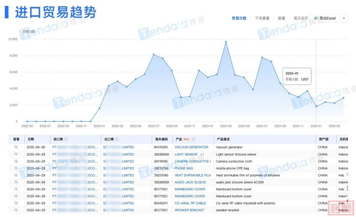Screen dimensions: 356x217
Task: Open details magnifier for PHONE BAG row
Action: click(16, 168)
